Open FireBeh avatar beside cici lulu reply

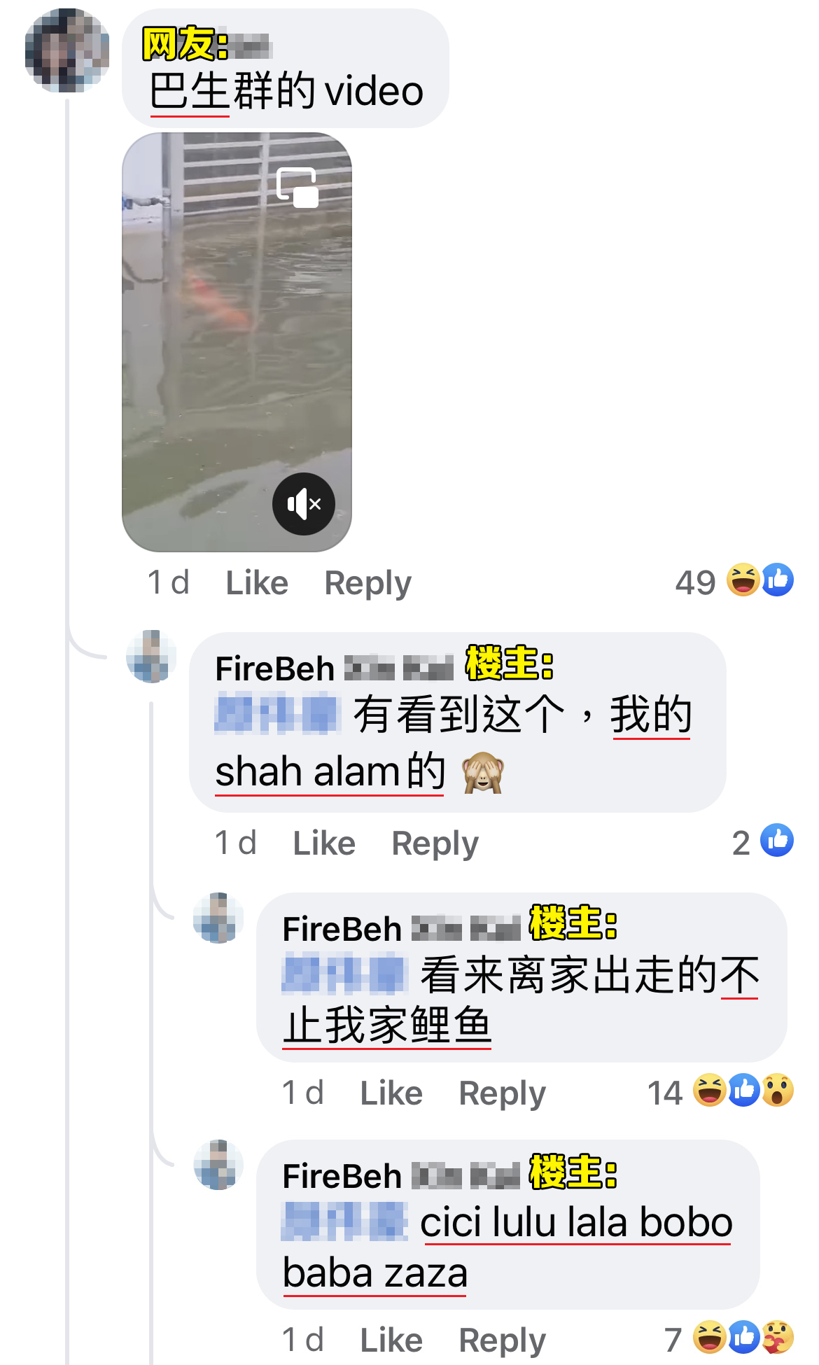pyautogui.click(x=218, y=1165)
